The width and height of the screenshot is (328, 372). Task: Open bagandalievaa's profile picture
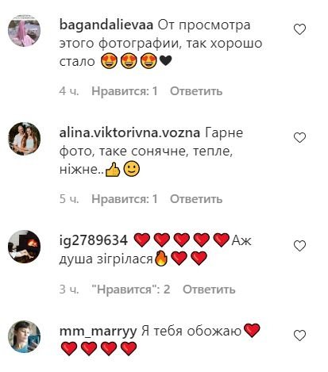(25, 30)
